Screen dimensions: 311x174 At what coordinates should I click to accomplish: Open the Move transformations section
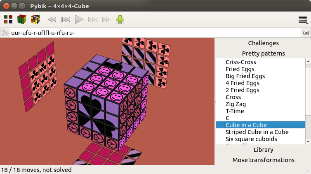264,160
